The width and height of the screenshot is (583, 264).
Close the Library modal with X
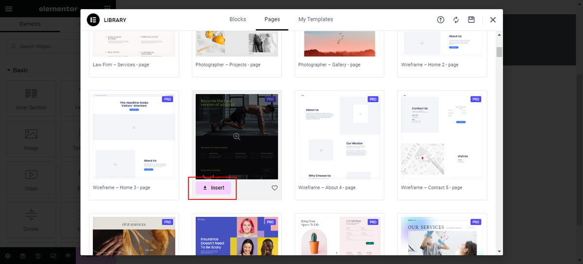pos(493,20)
